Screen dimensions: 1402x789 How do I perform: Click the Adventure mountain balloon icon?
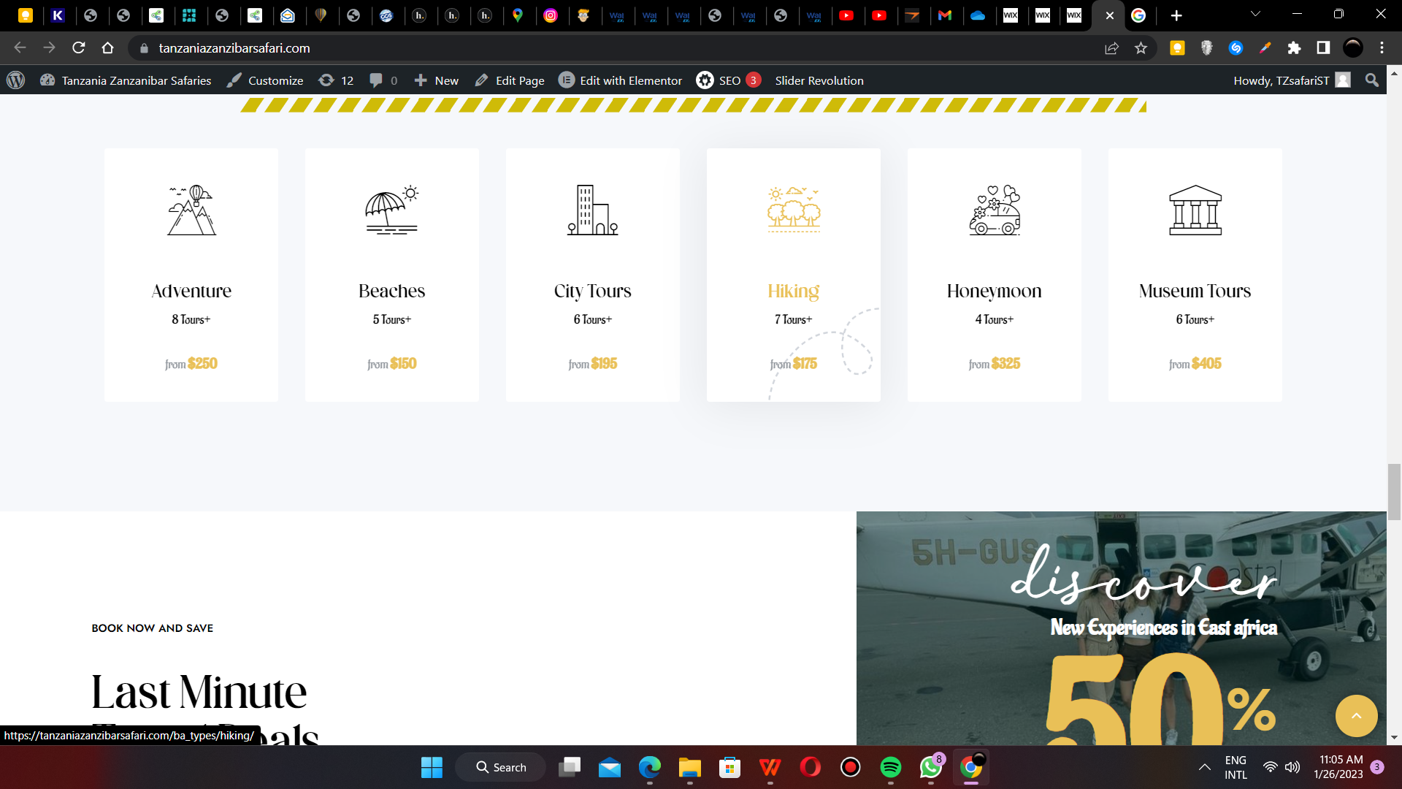[191, 210]
